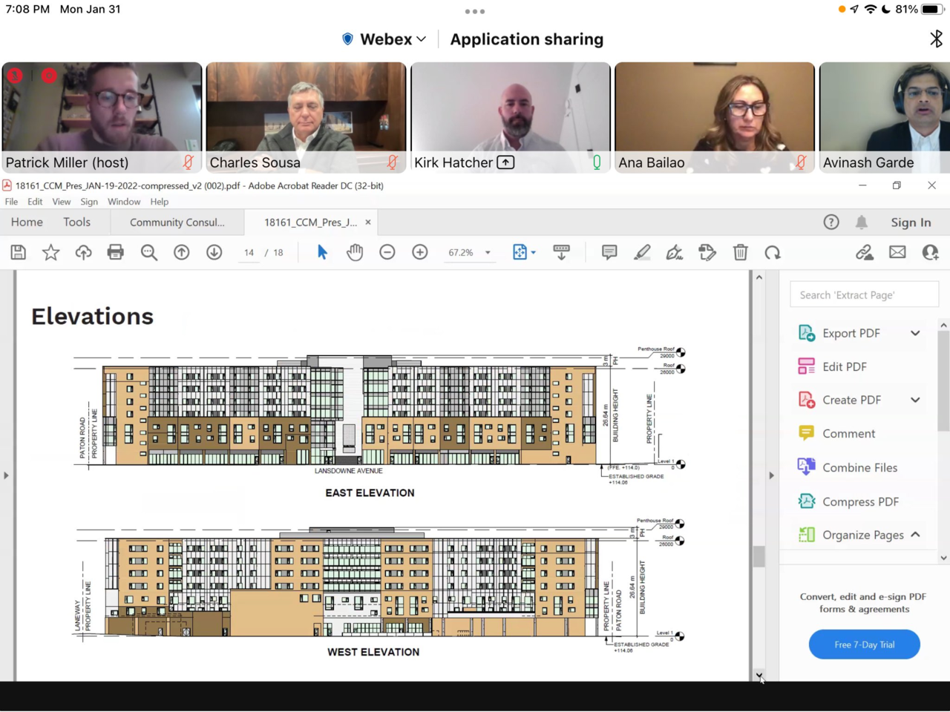Click the tools panel scrollbar
The width and height of the screenshot is (950, 712).
(943, 381)
